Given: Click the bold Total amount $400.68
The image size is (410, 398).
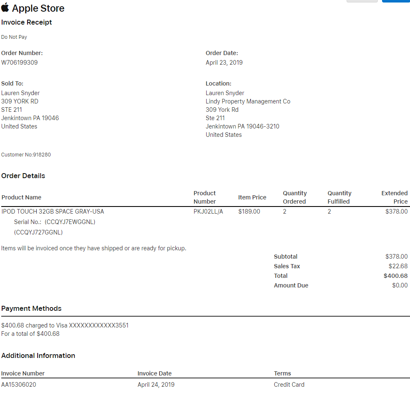Looking at the screenshot, I should pyautogui.click(x=395, y=276).
